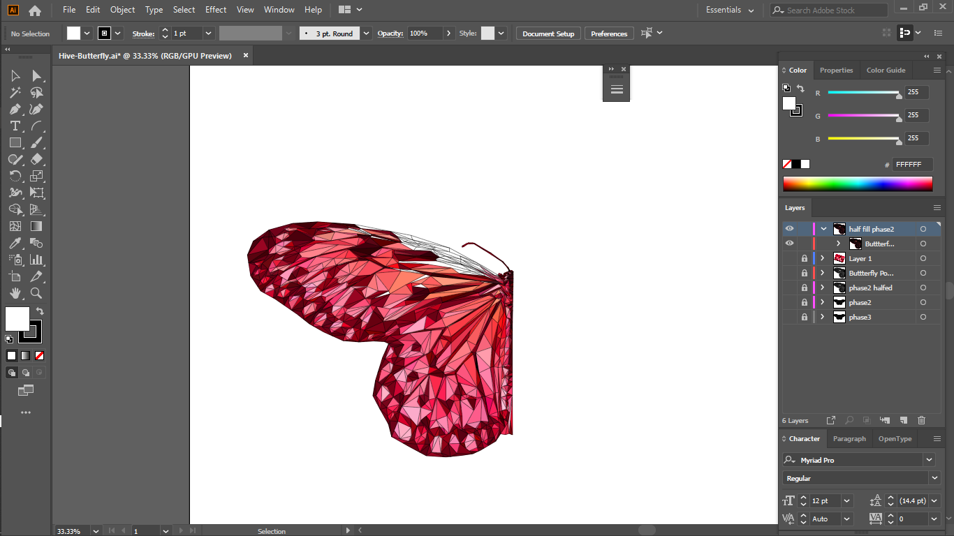
Task: Select the Hand tool
Action: 15,293
